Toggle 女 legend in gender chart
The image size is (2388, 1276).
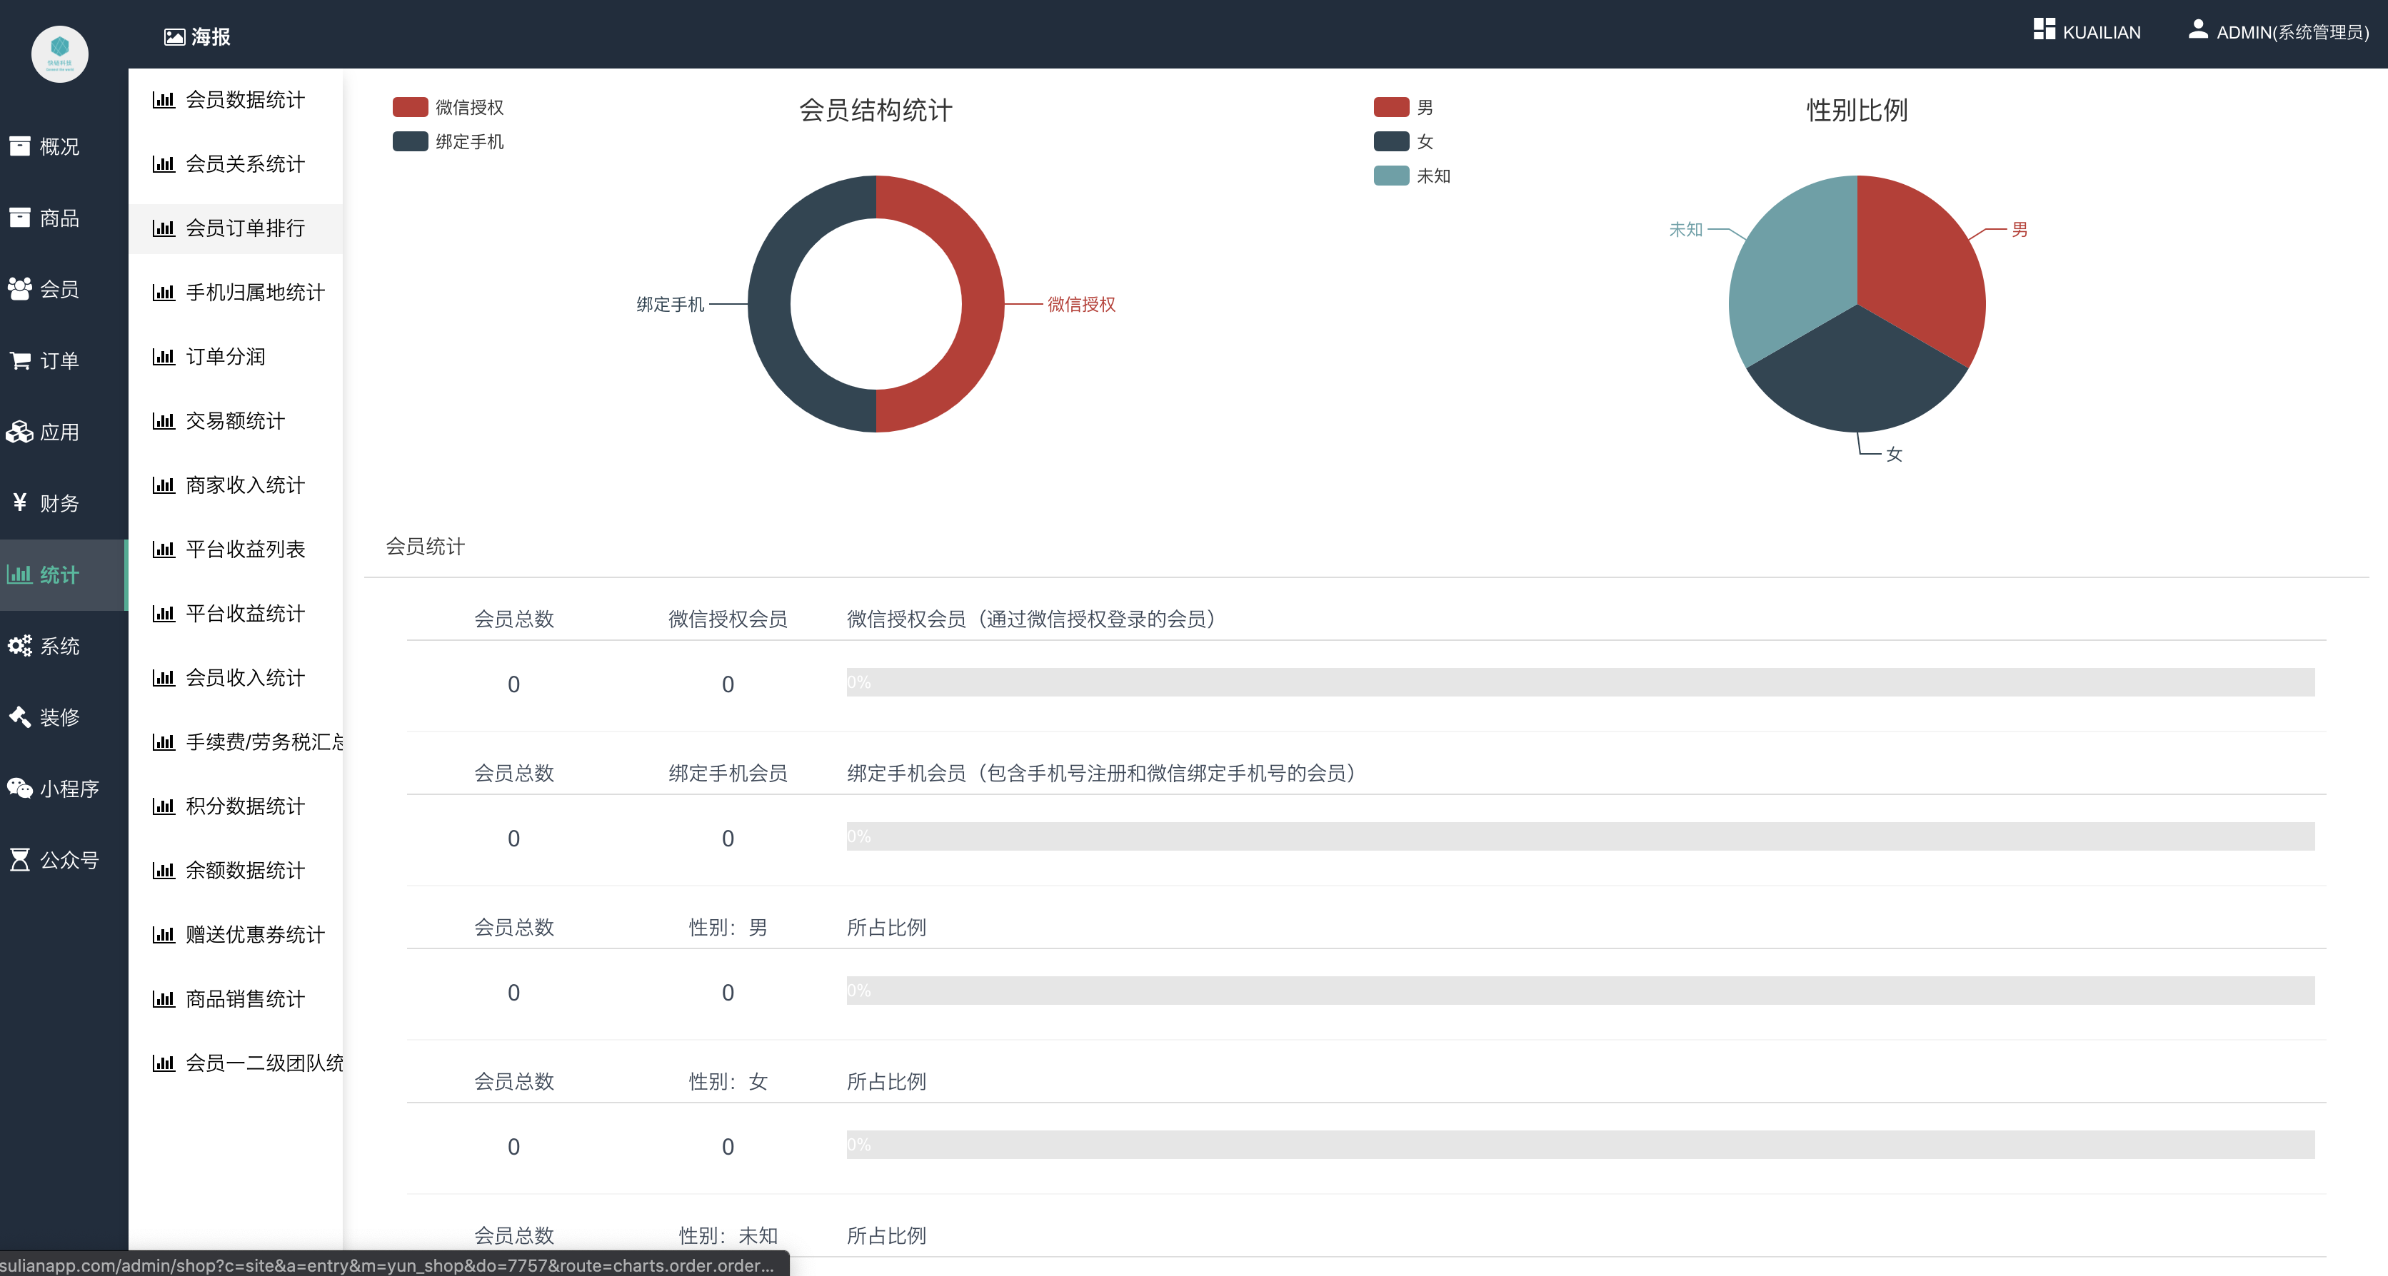point(1403,142)
